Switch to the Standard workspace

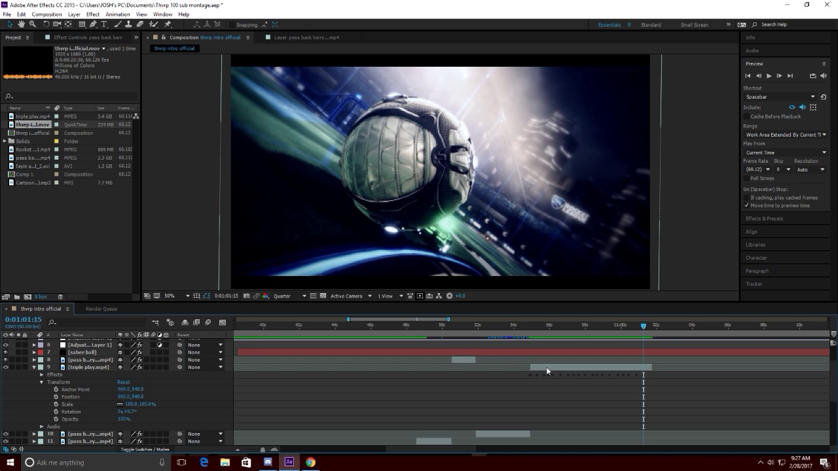651,25
